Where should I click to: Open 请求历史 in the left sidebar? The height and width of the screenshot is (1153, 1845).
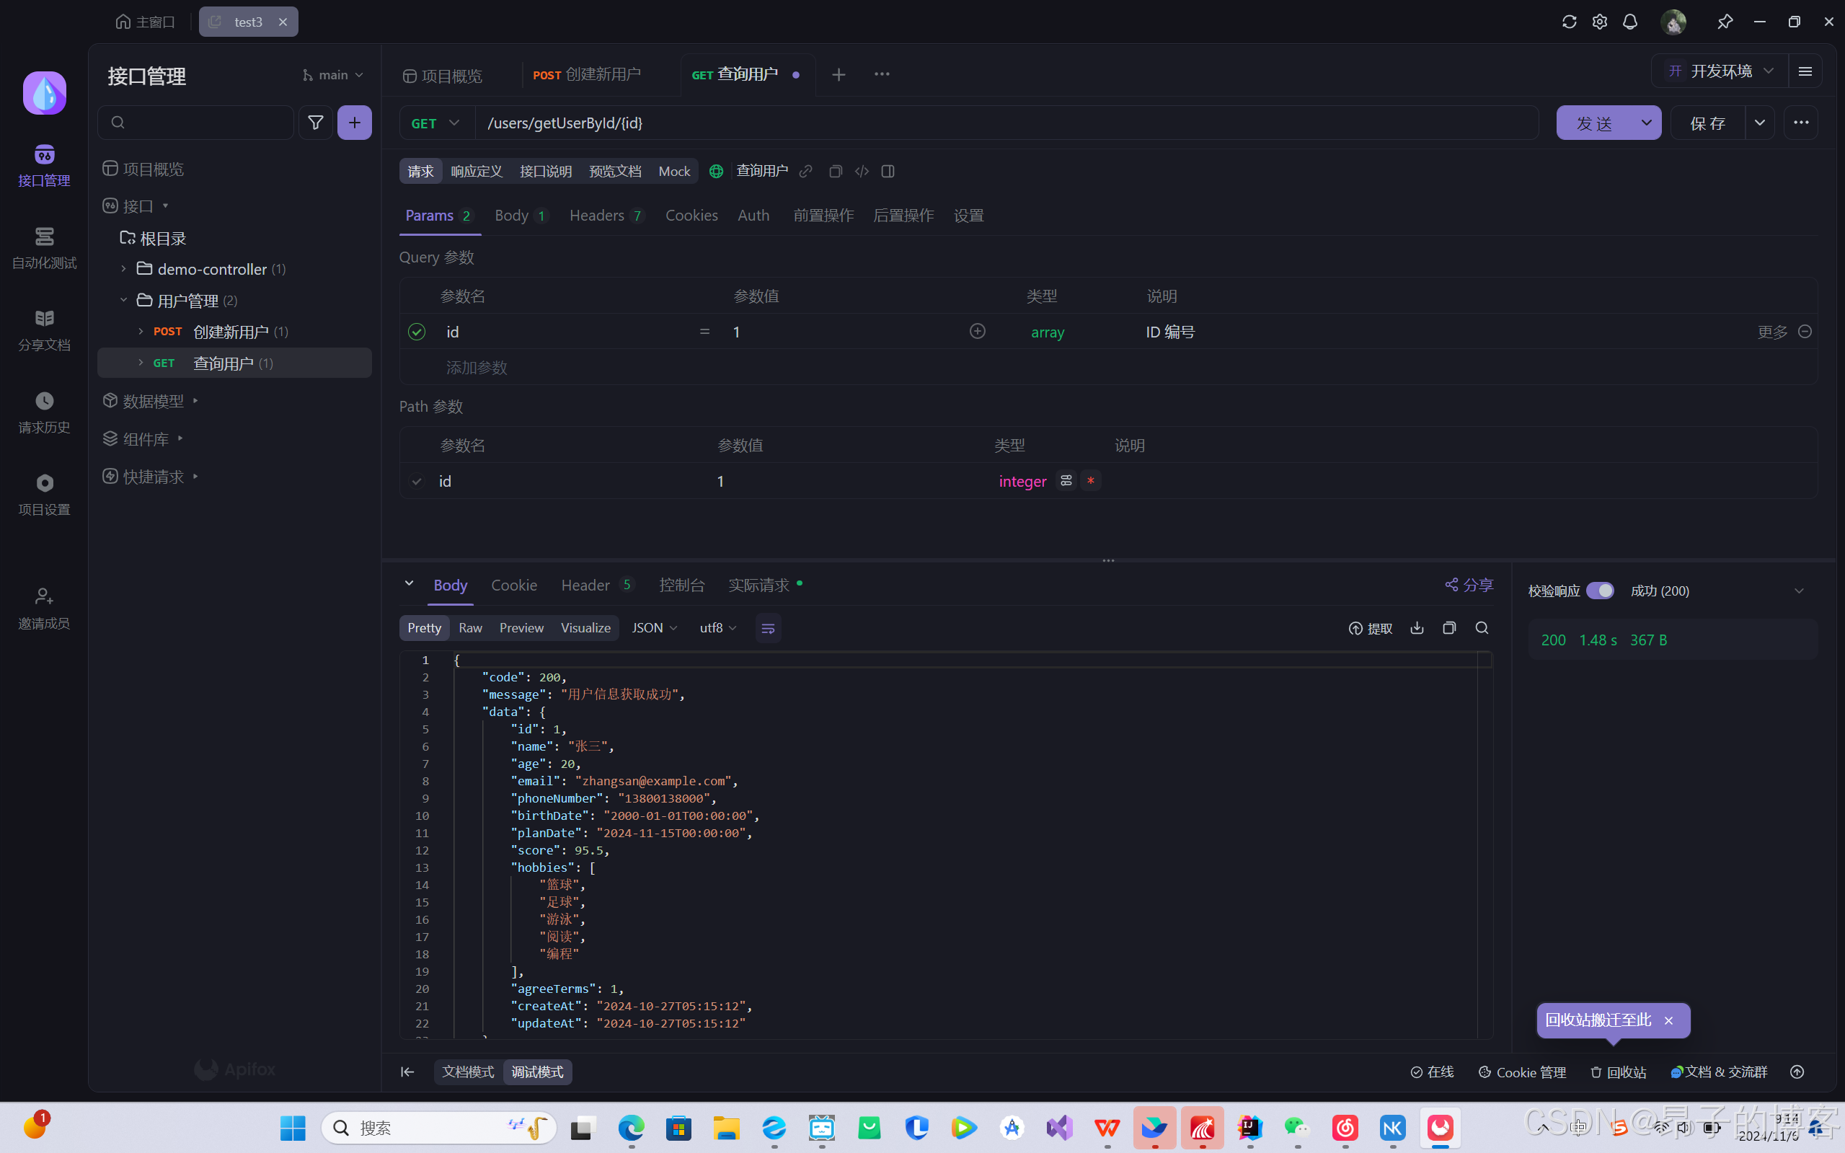[x=44, y=412]
